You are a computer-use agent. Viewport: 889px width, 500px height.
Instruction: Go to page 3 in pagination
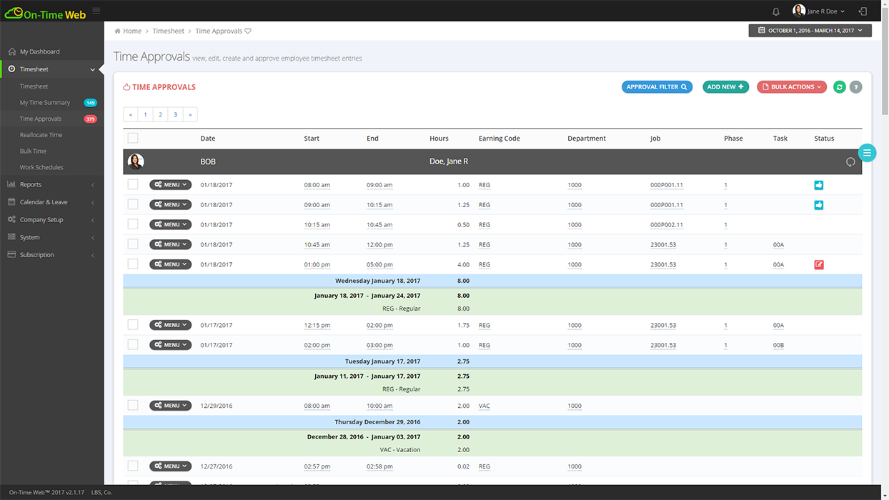click(175, 114)
